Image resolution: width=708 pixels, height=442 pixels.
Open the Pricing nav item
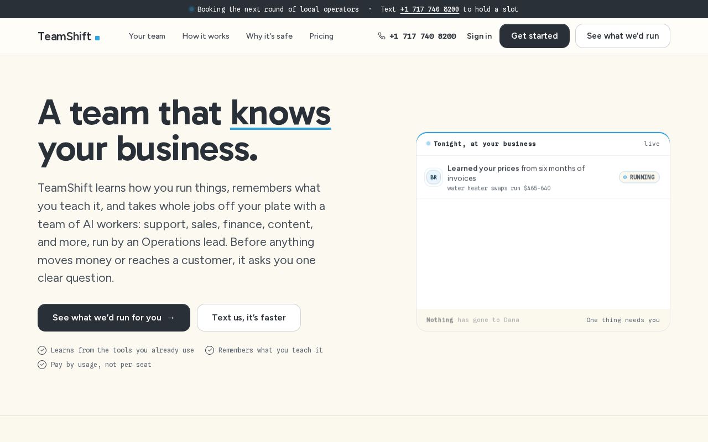[x=321, y=36]
